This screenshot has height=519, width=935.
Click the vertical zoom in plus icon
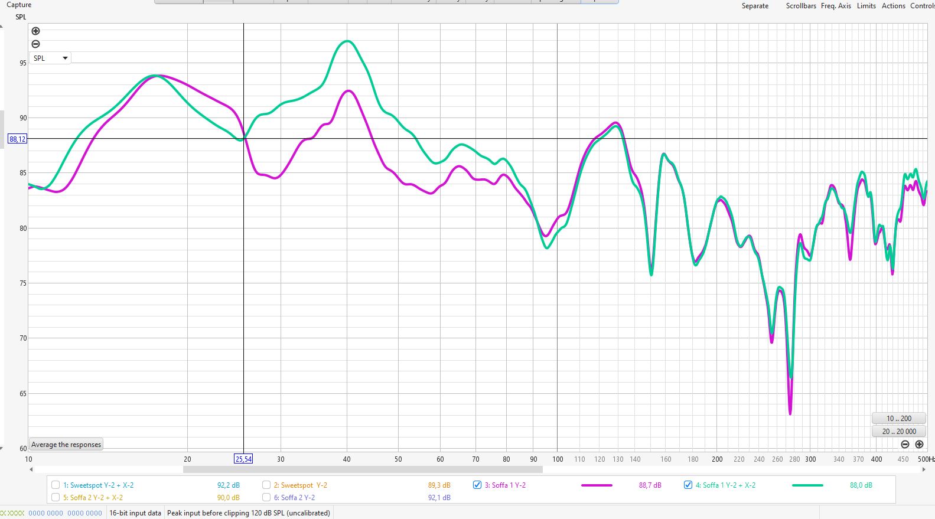[35, 31]
